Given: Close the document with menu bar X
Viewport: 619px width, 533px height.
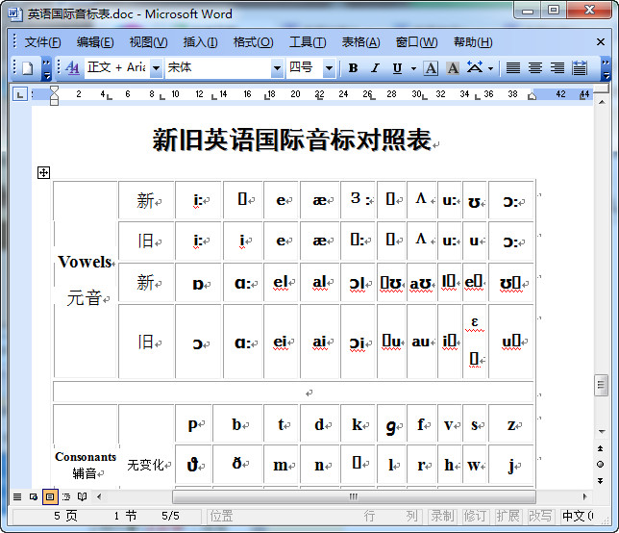Looking at the screenshot, I should pyautogui.click(x=601, y=41).
